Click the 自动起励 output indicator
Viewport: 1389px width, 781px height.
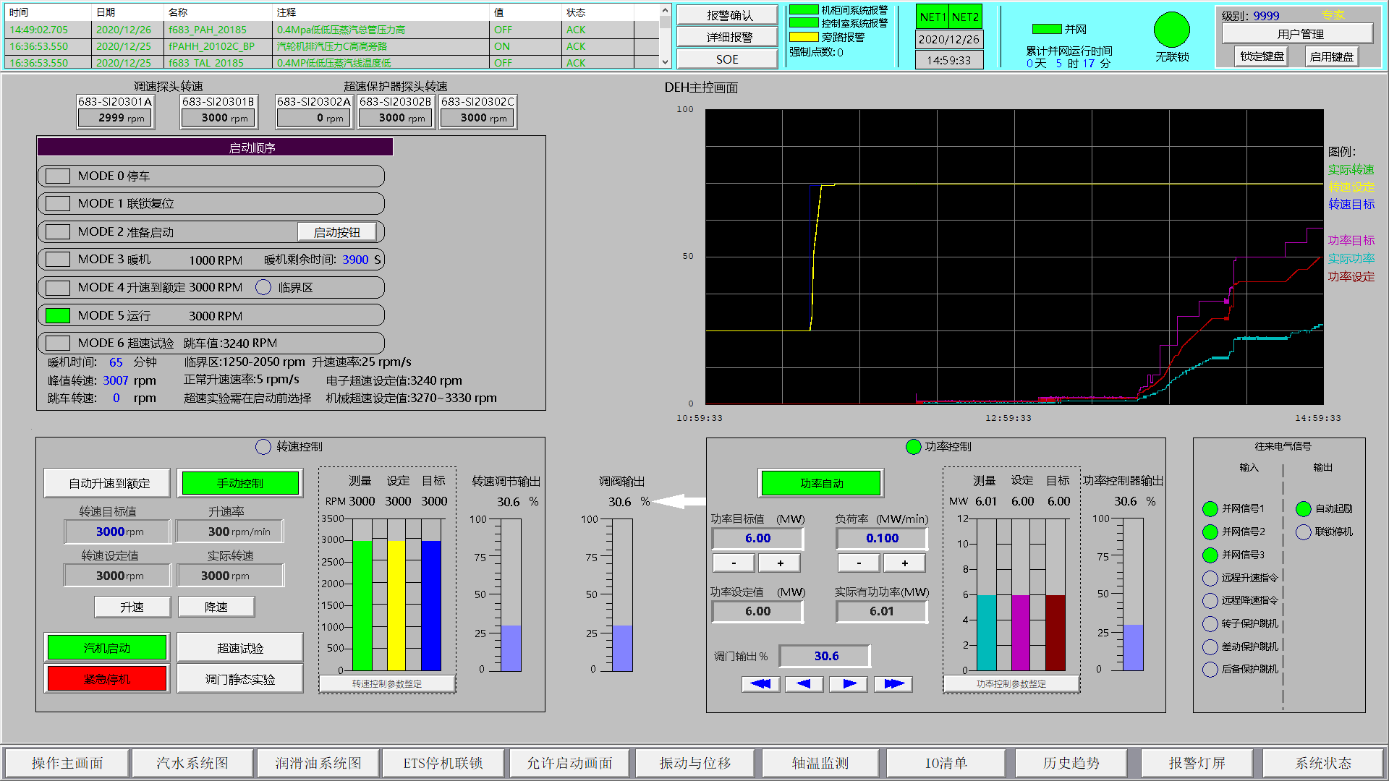point(1303,508)
